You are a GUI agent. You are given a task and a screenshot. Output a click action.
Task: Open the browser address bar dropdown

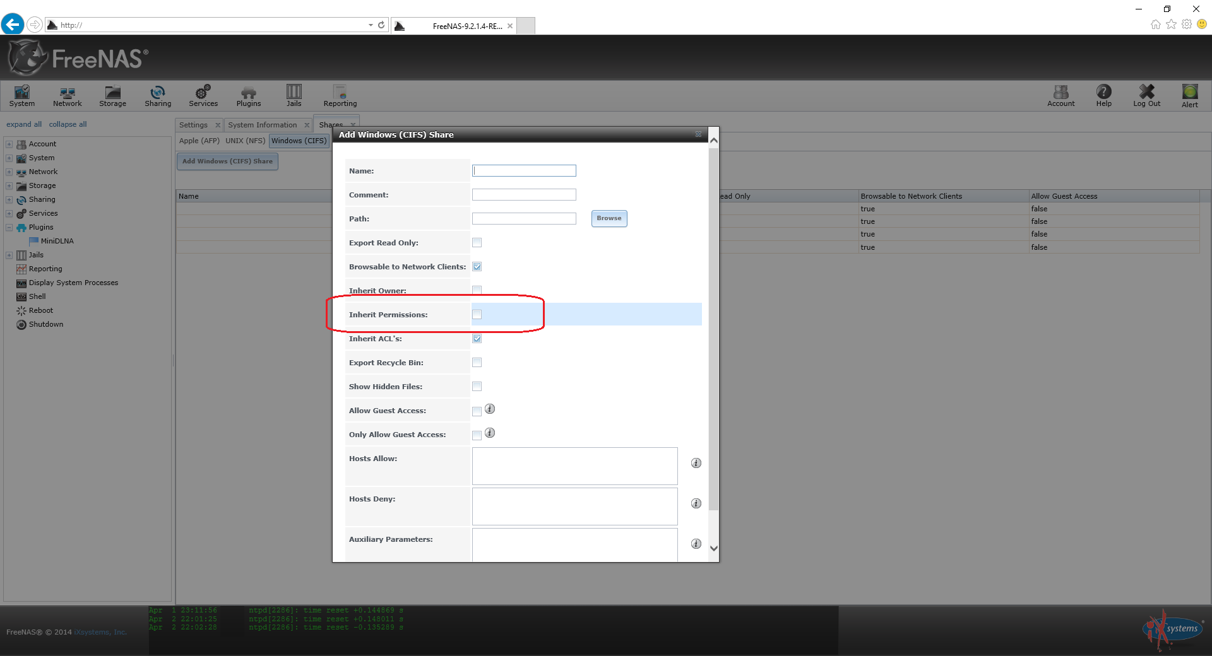click(371, 25)
